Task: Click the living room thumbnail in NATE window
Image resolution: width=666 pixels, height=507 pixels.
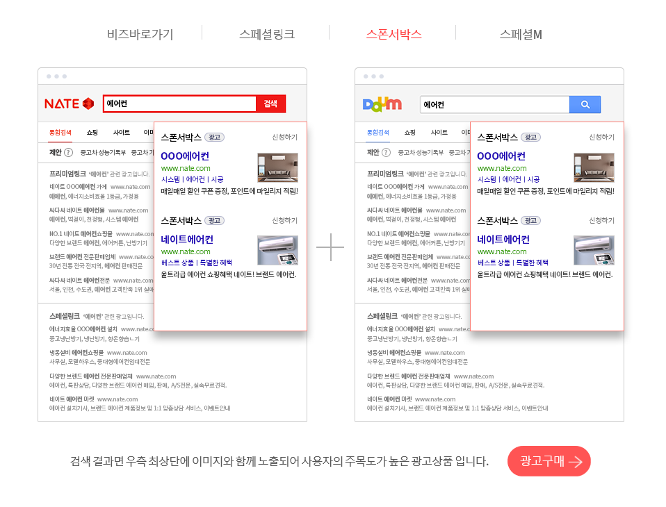Action: pyautogui.click(x=278, y=167)
